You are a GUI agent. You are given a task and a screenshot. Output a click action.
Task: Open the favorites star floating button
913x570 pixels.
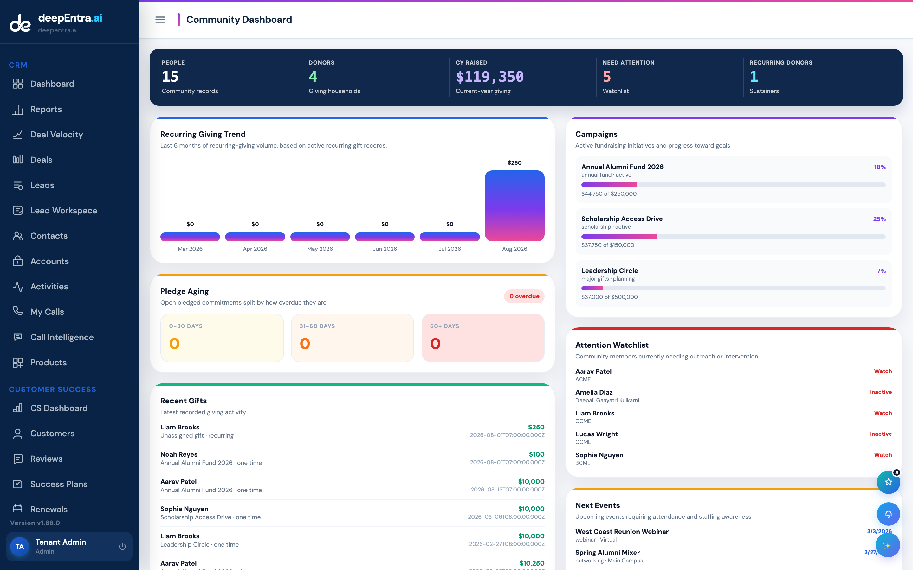coord(888,482)
